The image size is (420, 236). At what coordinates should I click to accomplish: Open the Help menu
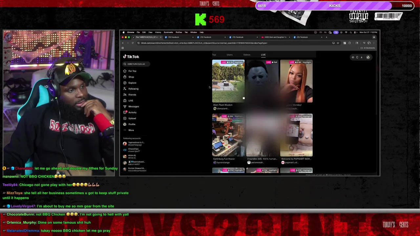coord(201,32)
